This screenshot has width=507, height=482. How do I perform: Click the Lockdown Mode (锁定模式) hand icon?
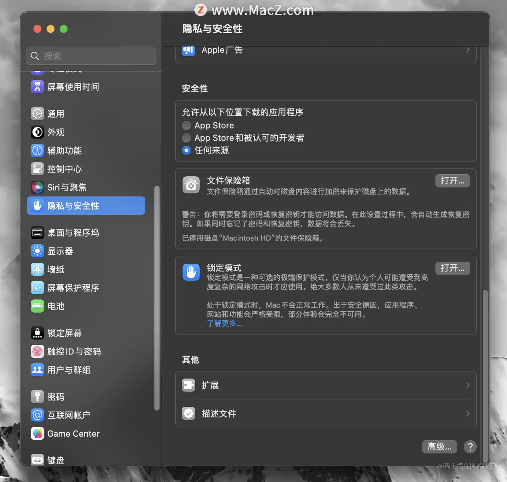(191, 272)
